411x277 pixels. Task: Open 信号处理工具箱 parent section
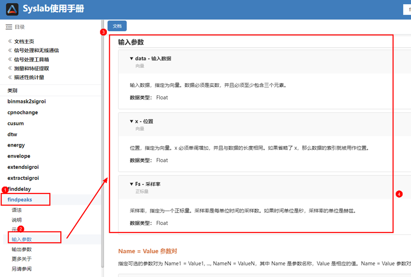(31, 59)
